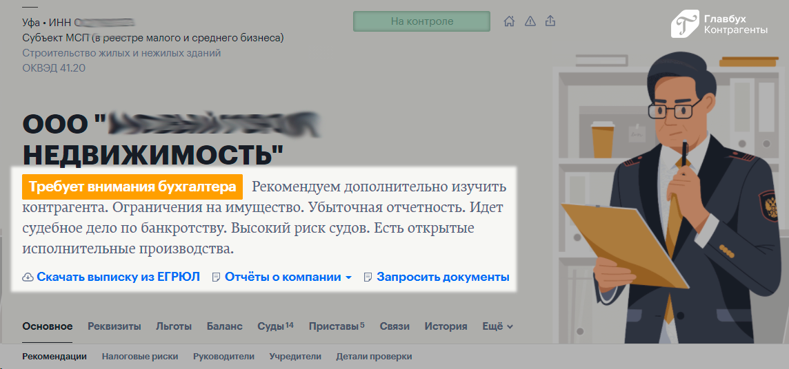The height and width of the screenshot is (369, 789).
Task: Click the cloud download icon beside ЕГРЮЛ link
Action: pos(28,277)
